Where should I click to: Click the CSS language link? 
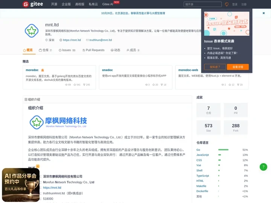199,160
